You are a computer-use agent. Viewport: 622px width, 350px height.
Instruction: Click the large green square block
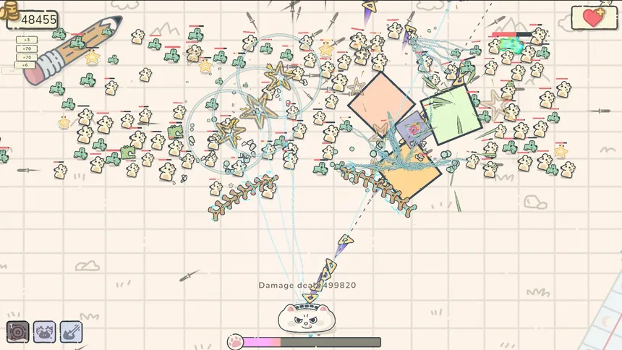point(451,115)
